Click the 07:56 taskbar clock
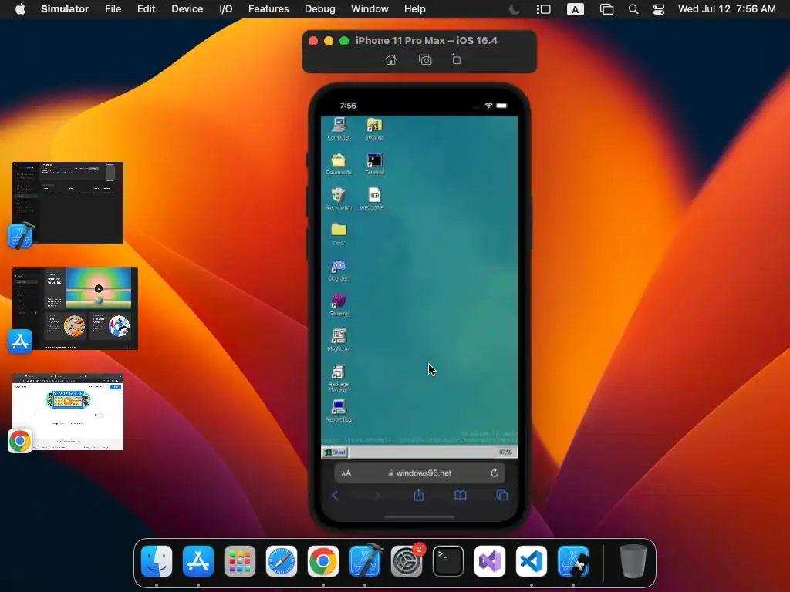 [x=505, y=452]
